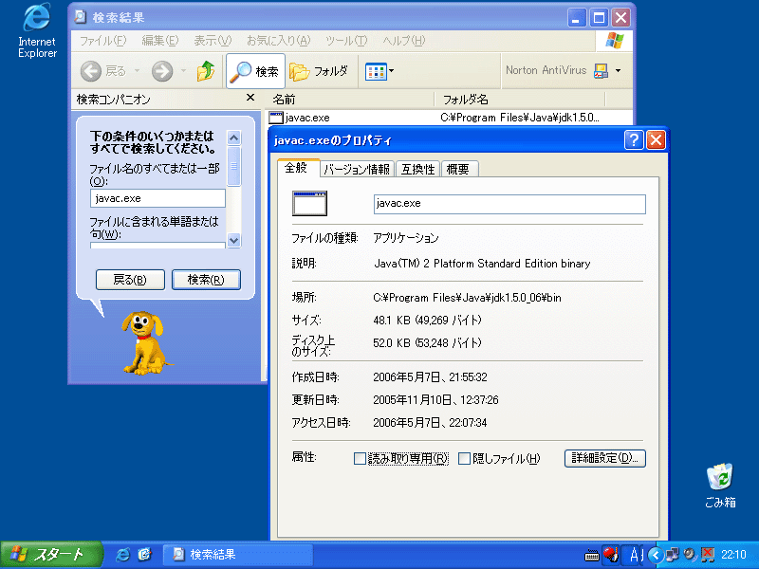
Task: Click the properties dialog help question-mark button
Action: [634, 140]
